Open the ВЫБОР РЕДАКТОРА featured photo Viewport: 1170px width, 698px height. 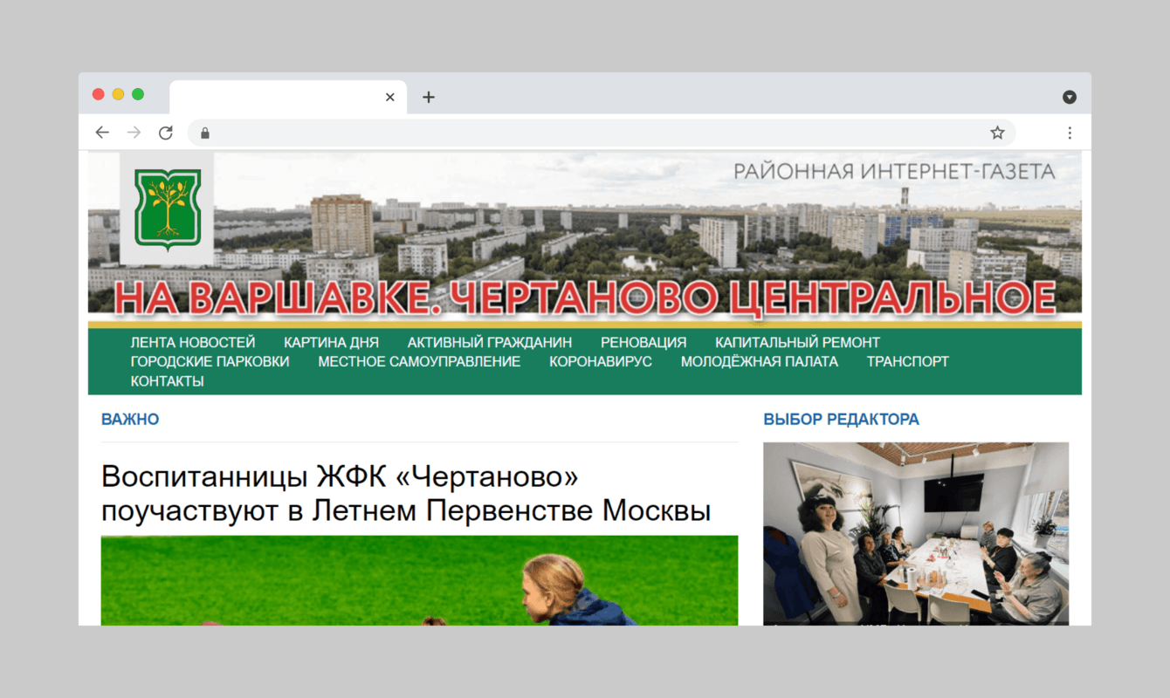[x=915, y=532]
